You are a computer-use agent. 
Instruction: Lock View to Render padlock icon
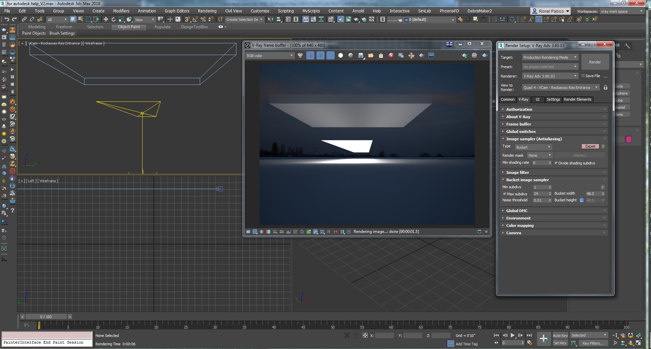pos(606,87)
